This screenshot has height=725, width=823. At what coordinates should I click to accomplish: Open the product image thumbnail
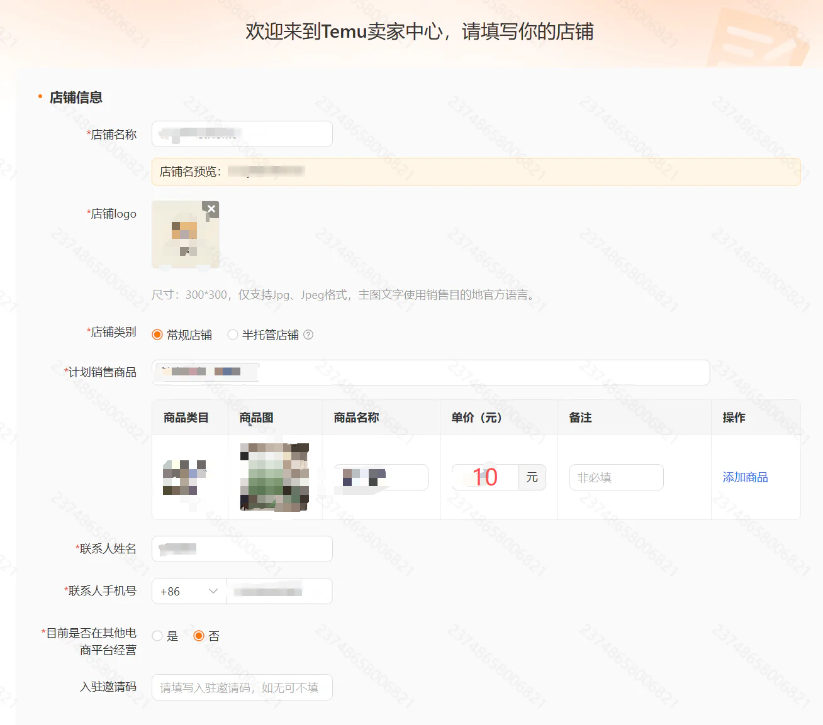(x=275, y=477)
